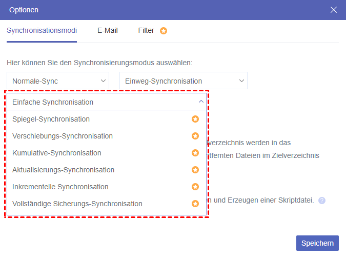
Task: Click premium star icon beside Vollständige Sicherungs-Synchronisation
Action: pos(195,204)
